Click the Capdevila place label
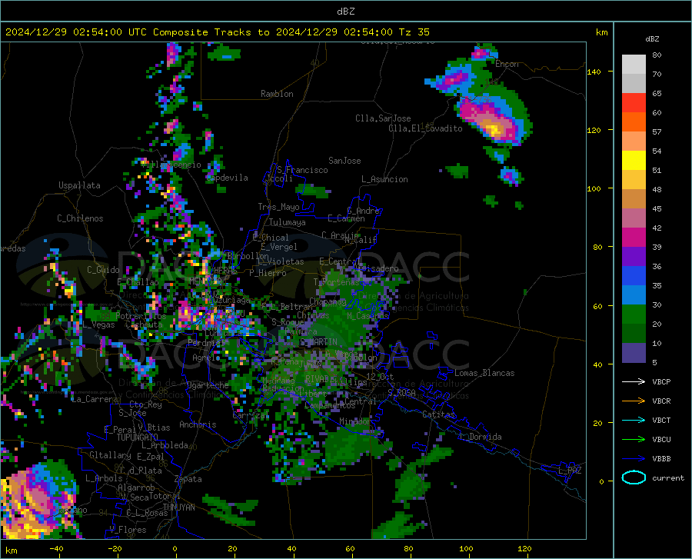 pyautogui.click(x=227, y=178)
